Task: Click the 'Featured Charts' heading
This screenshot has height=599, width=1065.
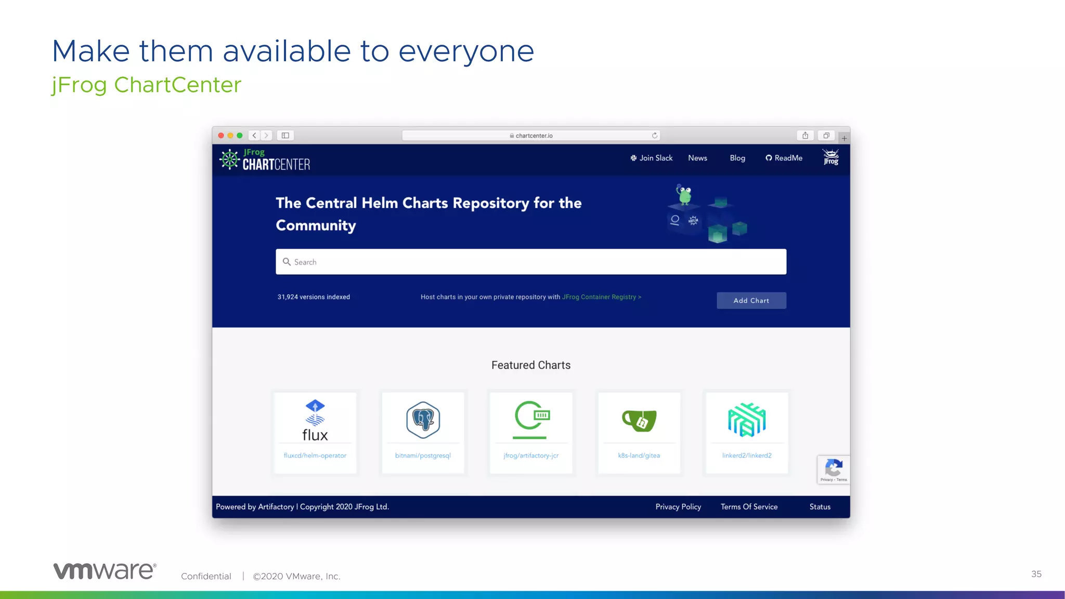Action: [x=531, y=365]
